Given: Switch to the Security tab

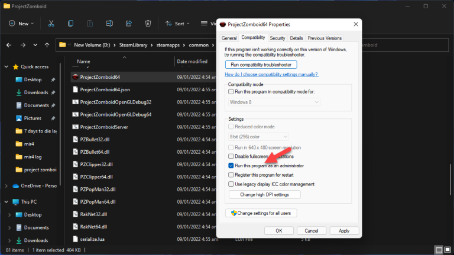Looking at the screenshot, I should click(277, 38).
